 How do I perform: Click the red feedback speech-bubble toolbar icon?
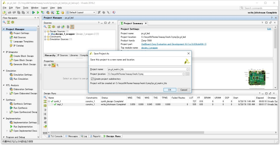tap(114, 13)
